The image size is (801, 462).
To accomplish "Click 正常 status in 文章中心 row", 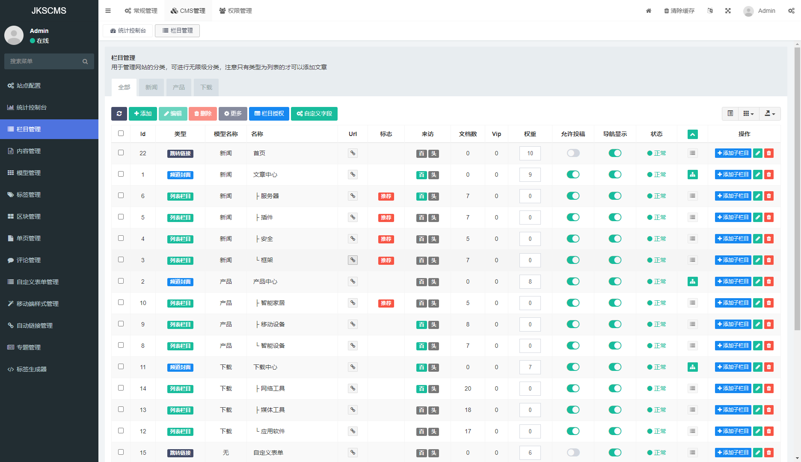I will tap(656, 175).
